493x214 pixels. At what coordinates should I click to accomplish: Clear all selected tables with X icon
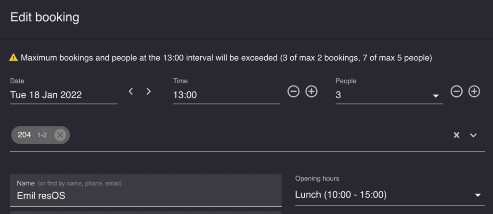pos(456,135)
